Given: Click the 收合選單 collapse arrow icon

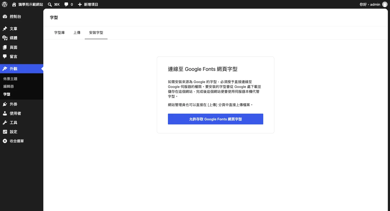Looking at the screenshot, I should (5, 141).
